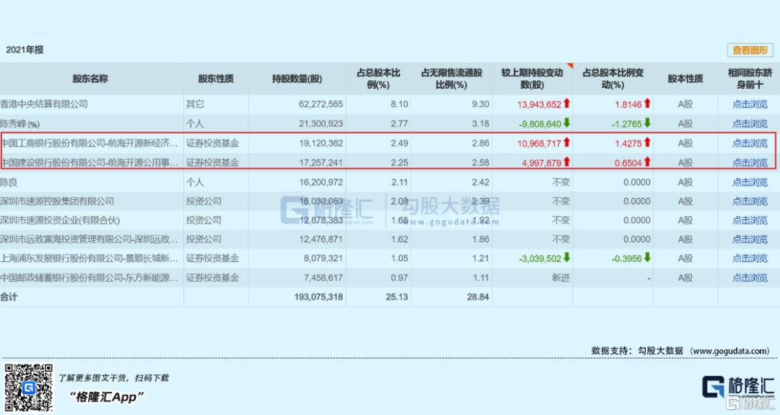Screen dimensions: 780x415
Task: Click holdings value 19,120,362
Action: (321, 143)
